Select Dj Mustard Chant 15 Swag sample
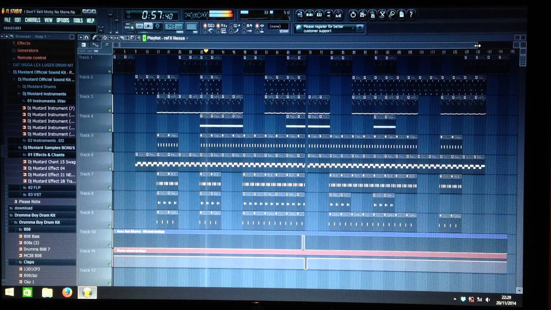Image resolution: width=551 pixels, height=310 pixels. tap(51, 162)
